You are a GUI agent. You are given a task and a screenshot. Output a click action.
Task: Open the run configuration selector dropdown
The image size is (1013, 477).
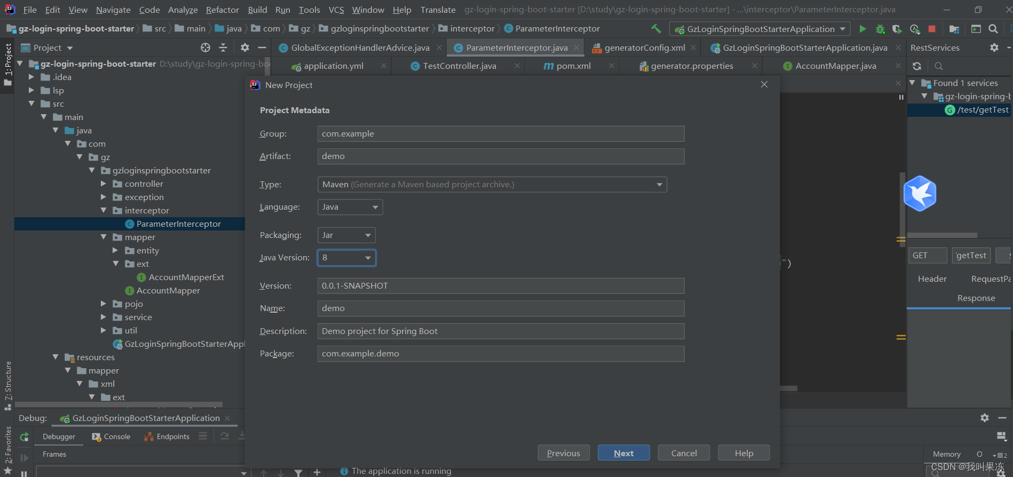760,29
